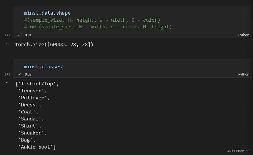Open output options ellipsis for cell 8
Screen dimensions: 253x155
(6, 43)
